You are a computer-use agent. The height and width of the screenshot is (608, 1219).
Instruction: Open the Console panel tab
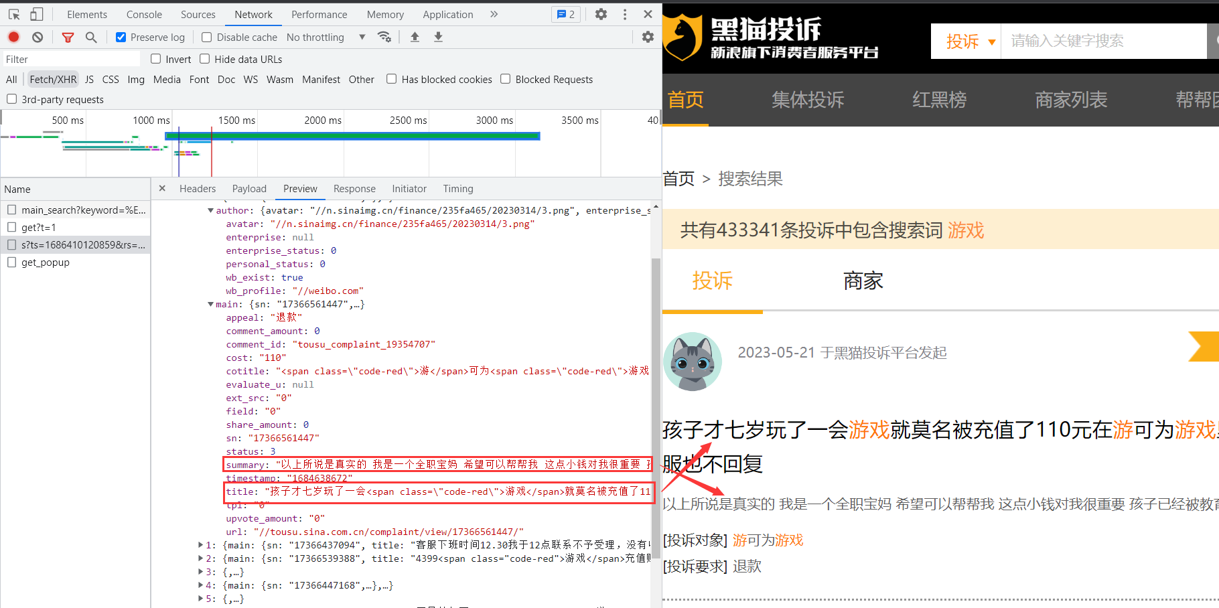coord(144,14)
